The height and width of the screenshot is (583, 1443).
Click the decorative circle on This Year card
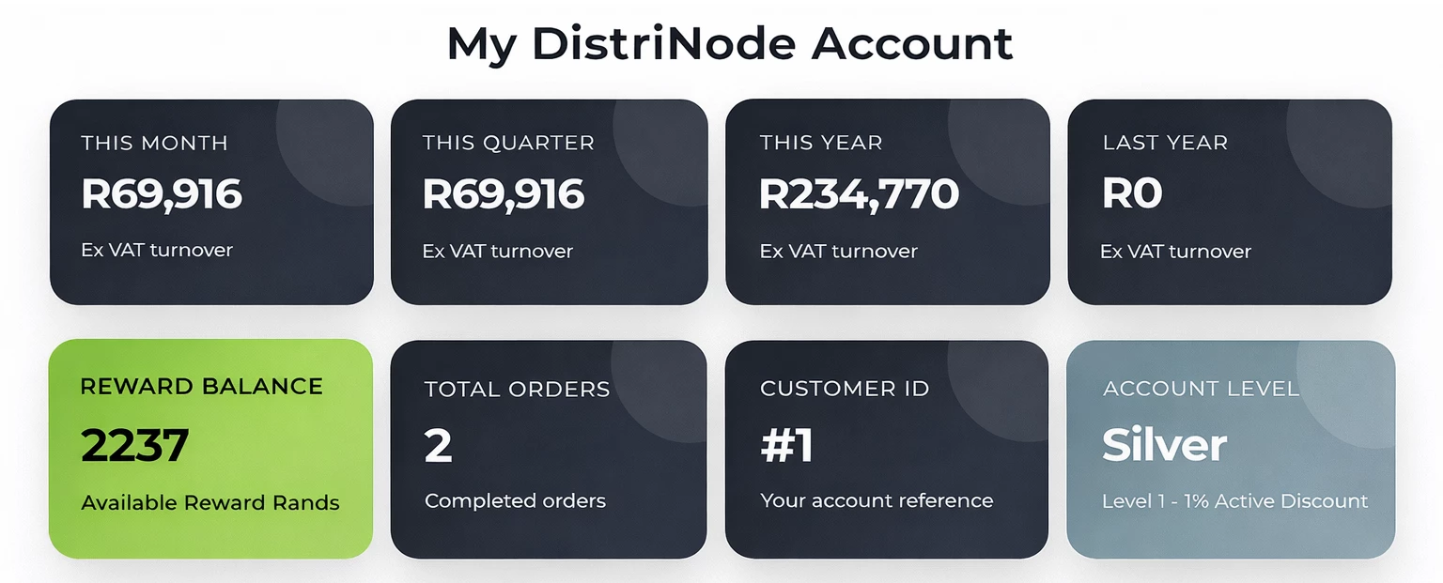click(1000, 146)
